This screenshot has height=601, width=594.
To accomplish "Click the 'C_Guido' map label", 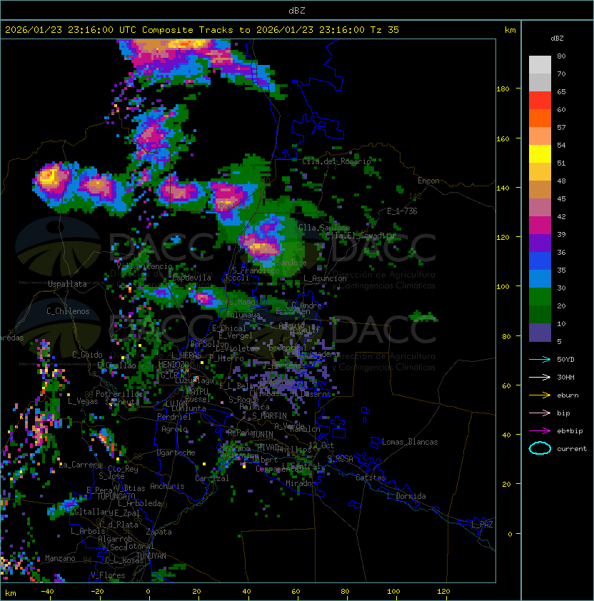I will click(87, 355).
